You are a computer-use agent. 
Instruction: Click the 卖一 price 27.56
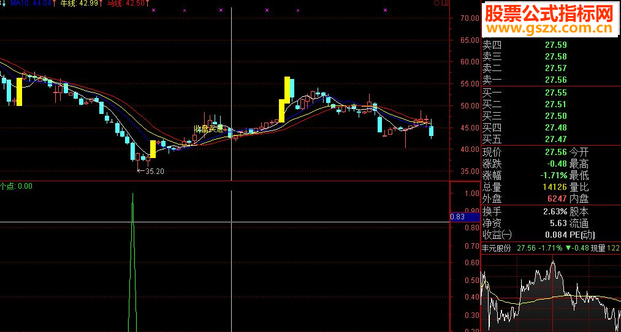555,80
